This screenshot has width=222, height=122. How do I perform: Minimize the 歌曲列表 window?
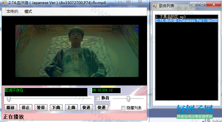click(x=194, y=5)
